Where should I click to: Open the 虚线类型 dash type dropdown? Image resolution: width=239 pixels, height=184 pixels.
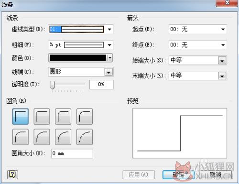point(109,29)
